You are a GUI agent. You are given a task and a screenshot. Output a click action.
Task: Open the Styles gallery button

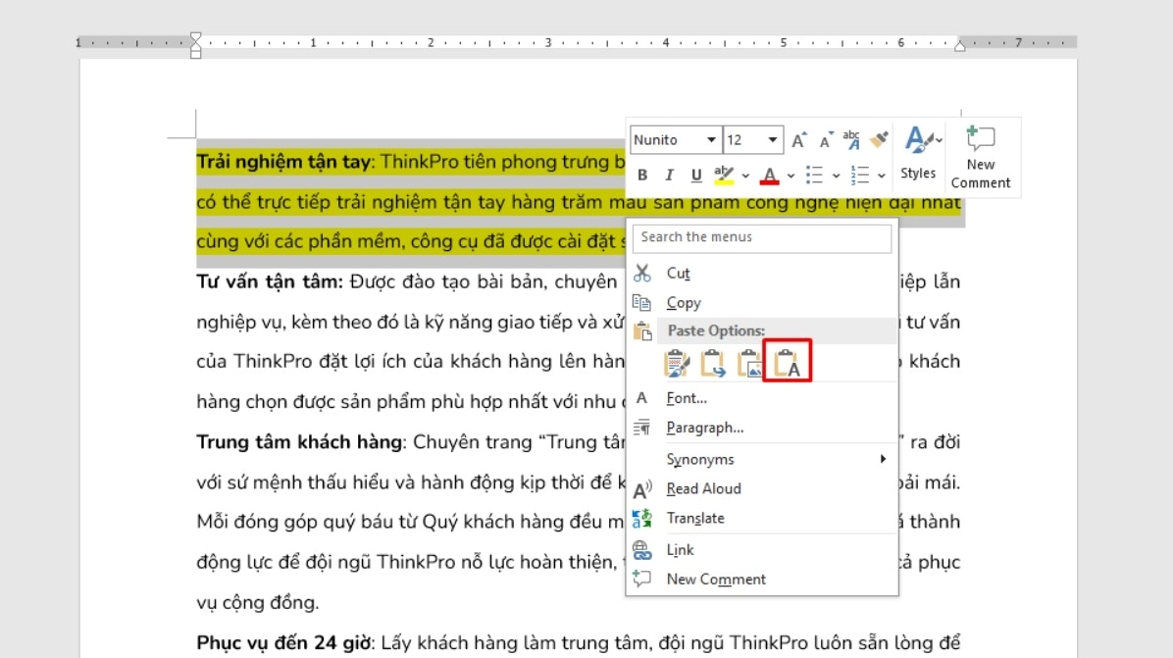(x=919, y=154)
